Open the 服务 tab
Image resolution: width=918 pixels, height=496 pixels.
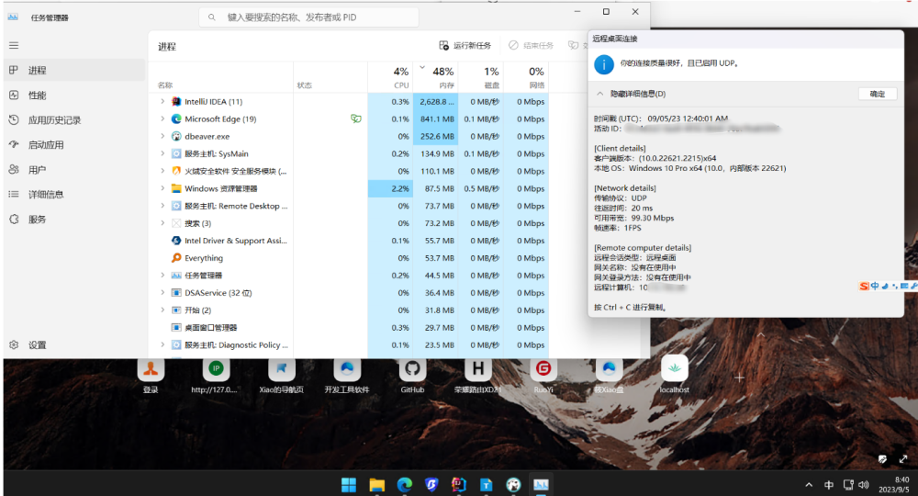[x=74, y=219]
